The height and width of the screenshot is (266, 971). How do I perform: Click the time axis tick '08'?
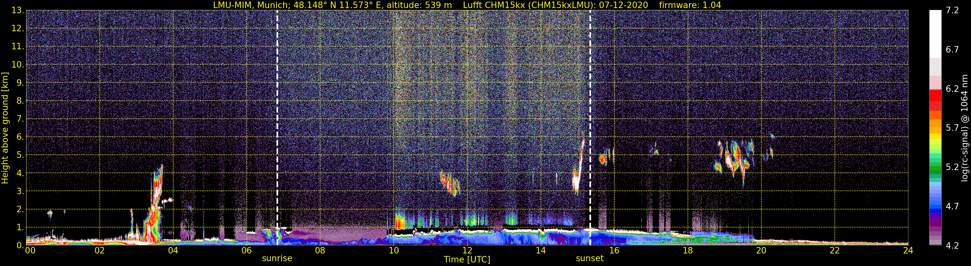pos(320,251)
